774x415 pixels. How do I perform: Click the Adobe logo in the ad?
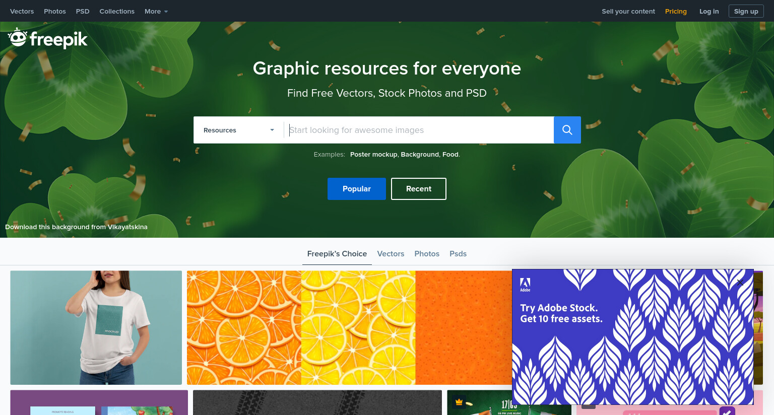tap(525, 285)
